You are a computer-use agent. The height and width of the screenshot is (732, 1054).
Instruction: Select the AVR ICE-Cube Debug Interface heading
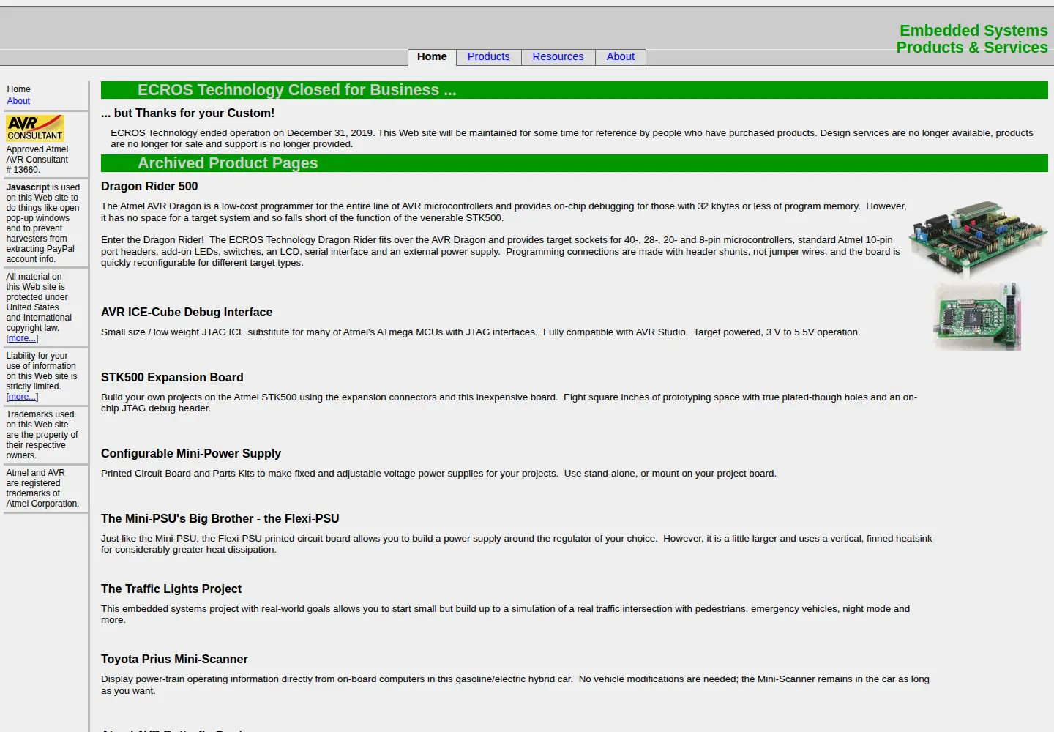click(187, 313)
